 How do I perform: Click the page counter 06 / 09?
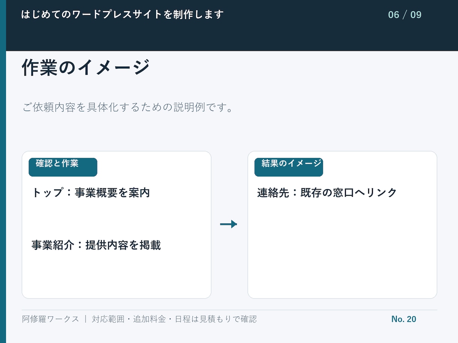(x=405, y=15)
